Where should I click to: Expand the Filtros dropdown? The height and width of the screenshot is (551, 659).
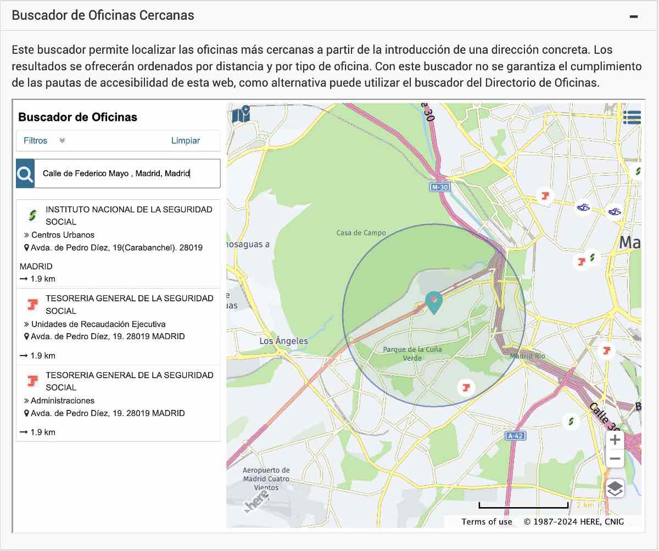(x=44, y=140)
